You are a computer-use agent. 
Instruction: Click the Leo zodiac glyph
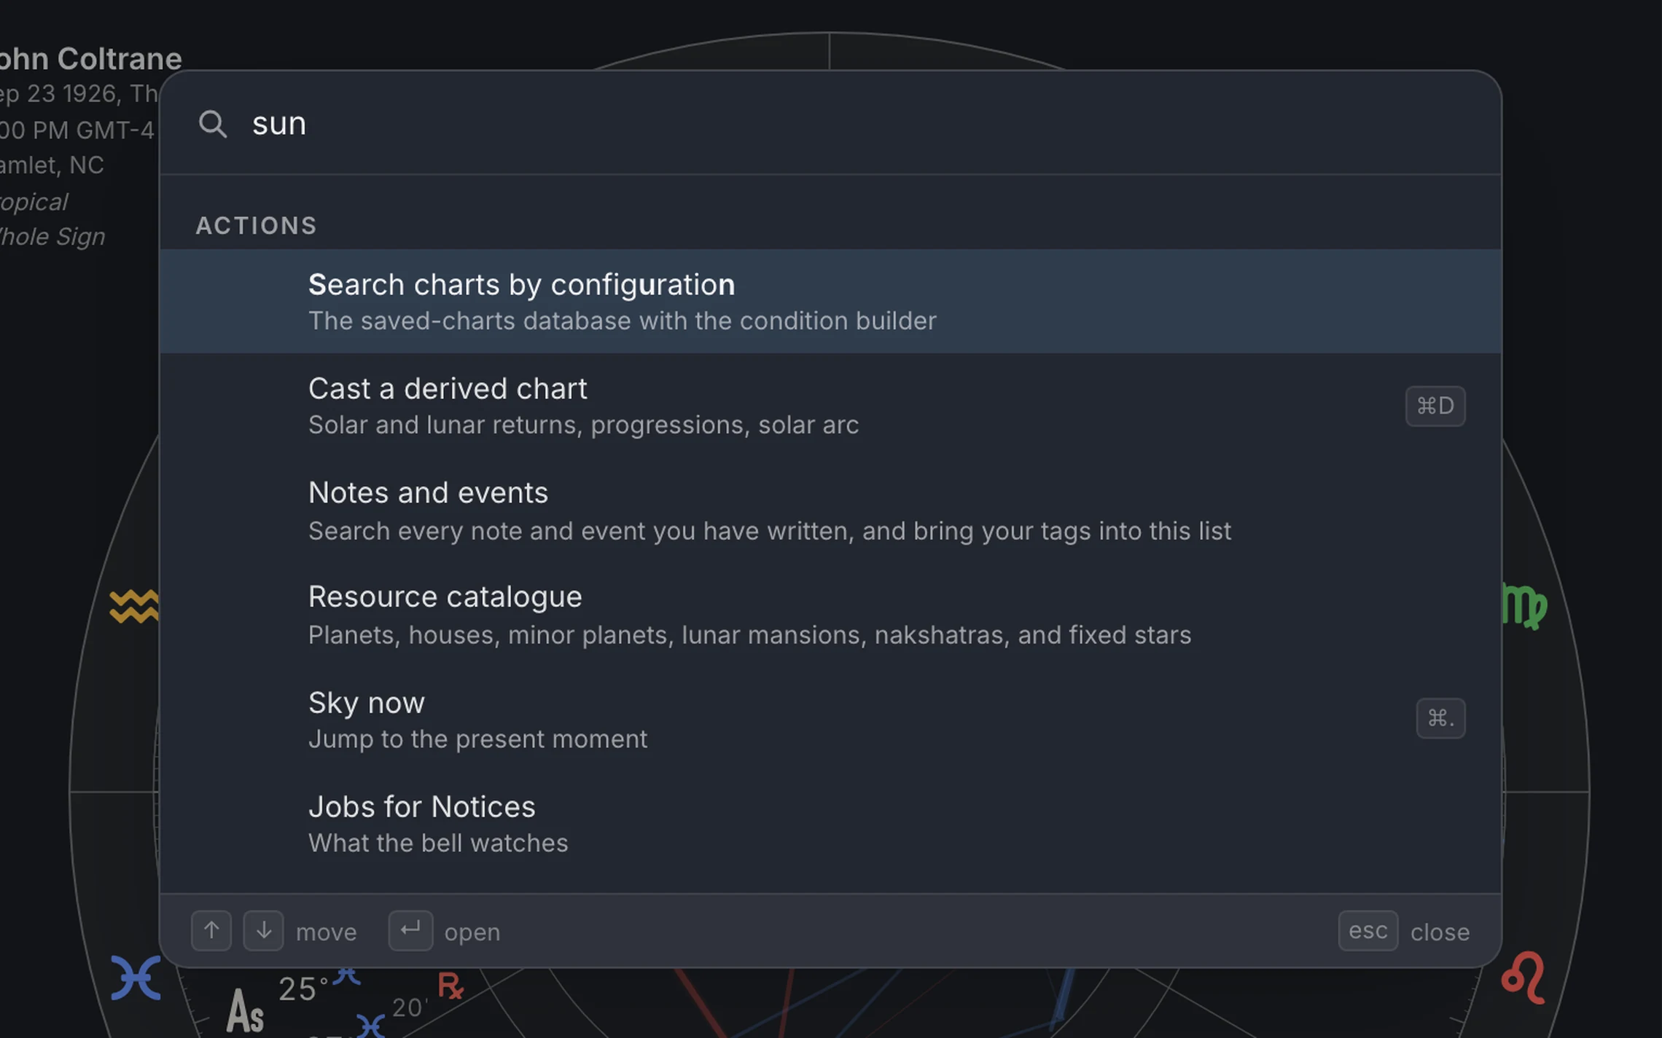coord(1523,978)
